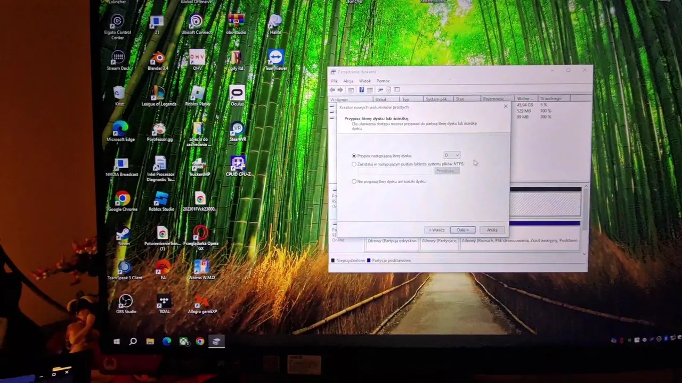The width and height of the screenshot is (682, 383).
Task: Cancel the wizard with Anuluj
Action: coord(492,230)
